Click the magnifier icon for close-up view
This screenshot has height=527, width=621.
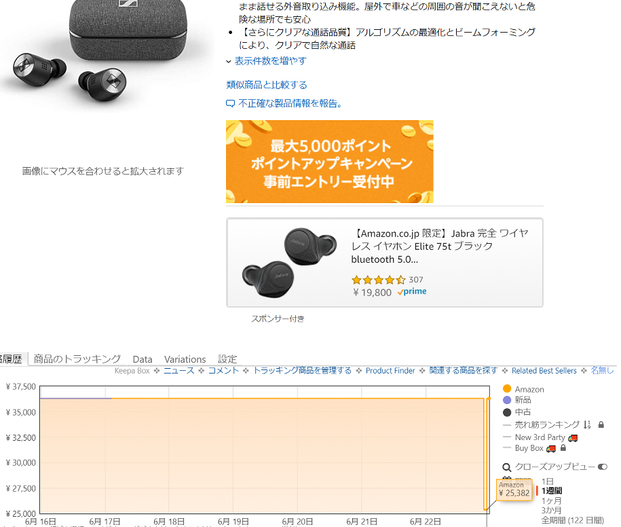[506, 467]
